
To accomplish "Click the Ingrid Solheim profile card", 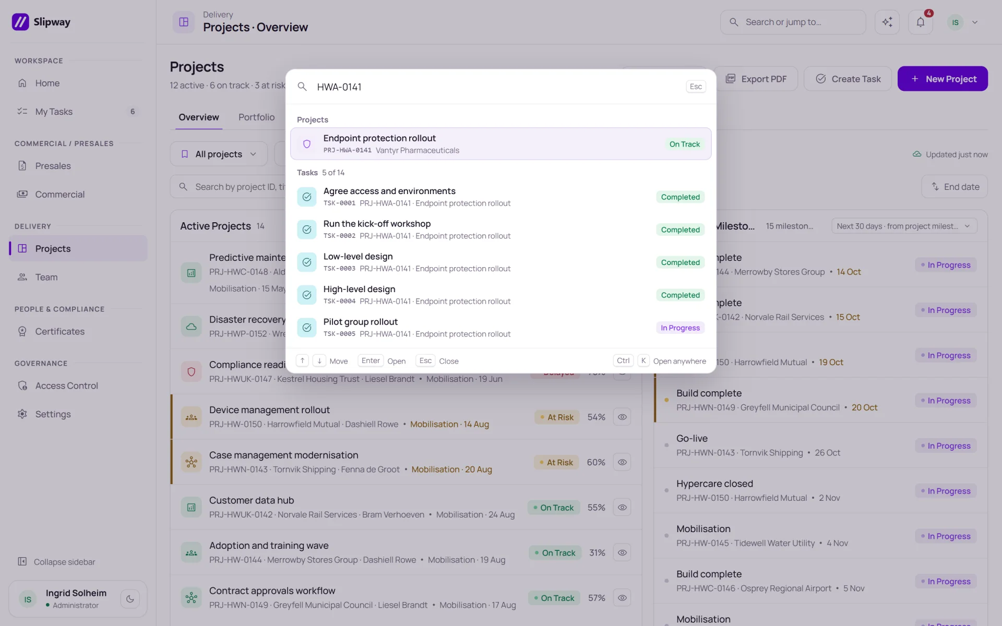I will [78, 599].
